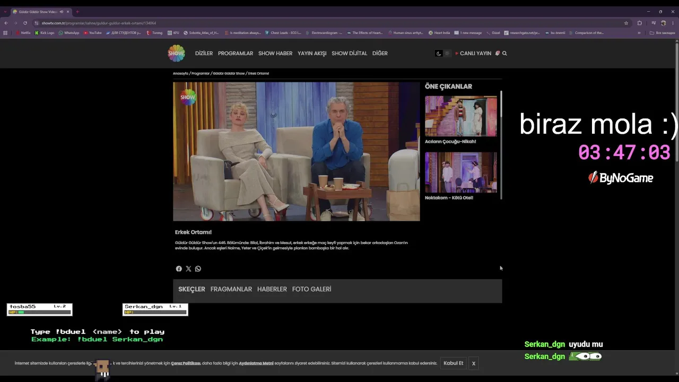Share the video on WhatsApp
This screenshot has width=679, height=382.
coord(198,269)
